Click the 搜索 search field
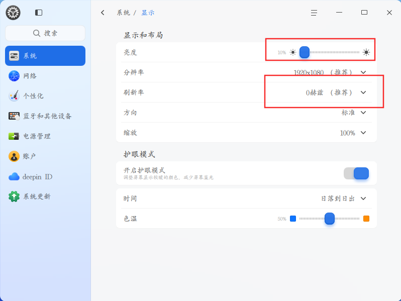Viewport: 401px width, 301px height. point(45,33)
